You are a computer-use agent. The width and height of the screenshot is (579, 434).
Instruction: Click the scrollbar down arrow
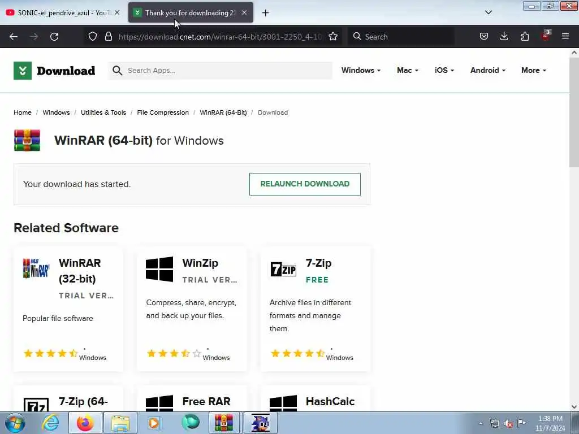(574, 407)
